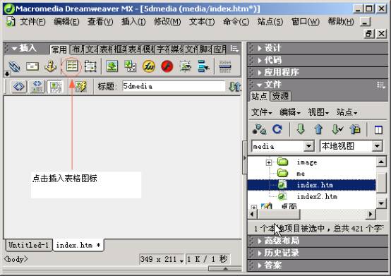Insert a hyperlink with the chain icon
Screen dimensions: 391x276
tap(14, 66)
